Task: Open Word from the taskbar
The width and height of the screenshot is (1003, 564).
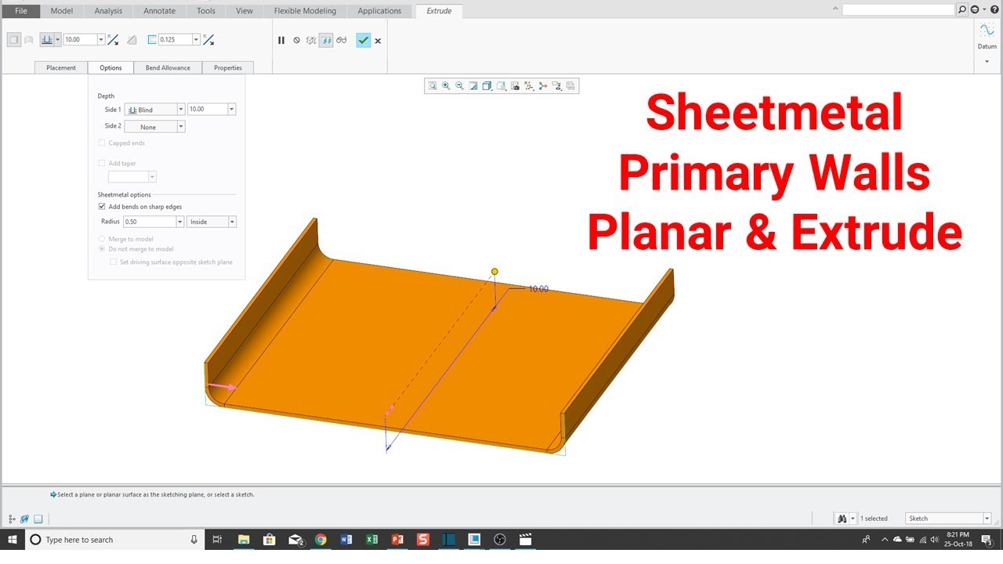Action: tap(346, 540)
